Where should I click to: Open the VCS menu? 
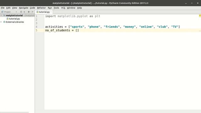[63, 8]
